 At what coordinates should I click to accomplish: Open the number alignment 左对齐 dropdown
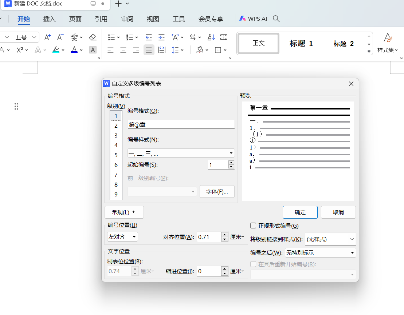pyautogui.click(x=122, y=237)
